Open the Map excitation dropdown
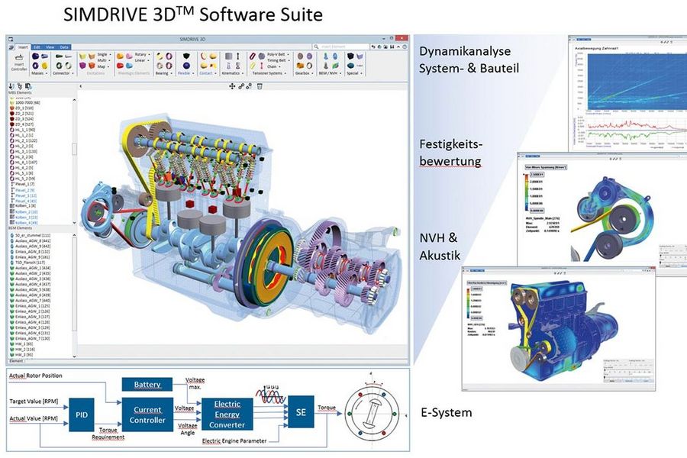 click(103, 66)
